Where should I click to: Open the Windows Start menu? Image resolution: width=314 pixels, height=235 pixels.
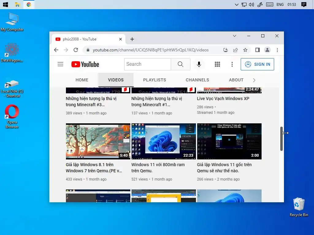click(6, 4)
